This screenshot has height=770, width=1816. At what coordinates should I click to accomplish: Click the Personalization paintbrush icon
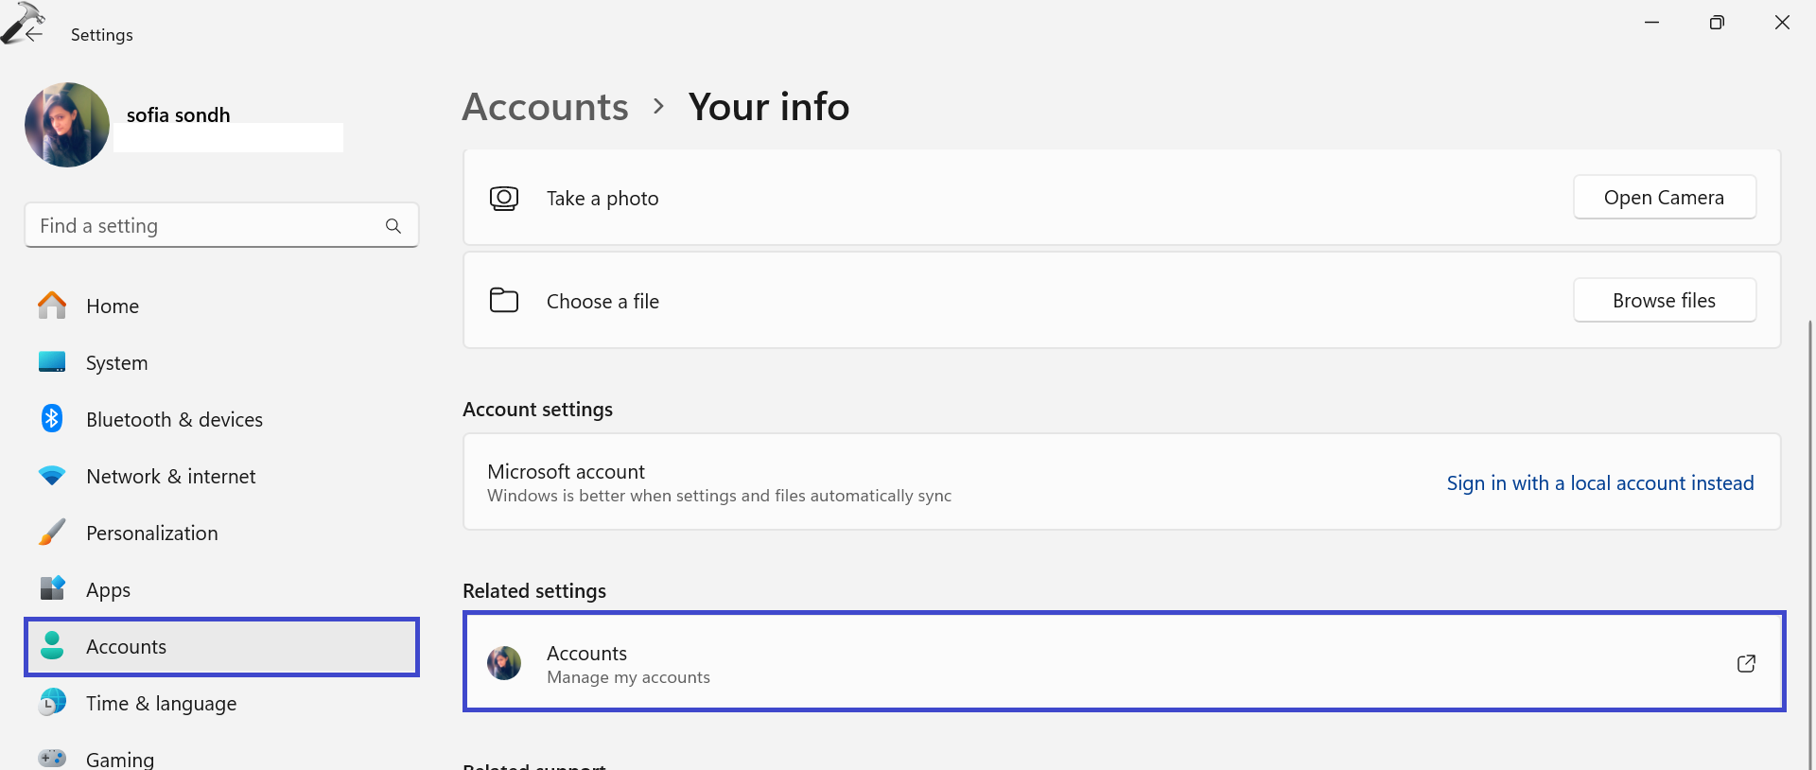click(52, 533)
